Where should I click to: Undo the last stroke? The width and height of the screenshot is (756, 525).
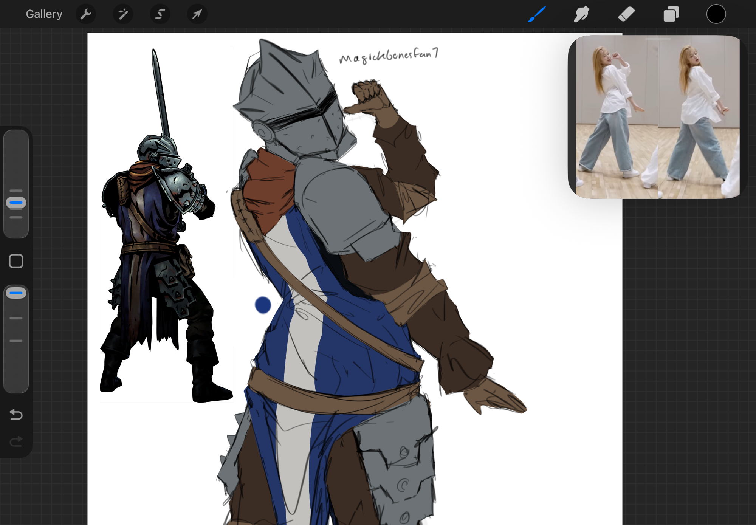tap(16, 415)
